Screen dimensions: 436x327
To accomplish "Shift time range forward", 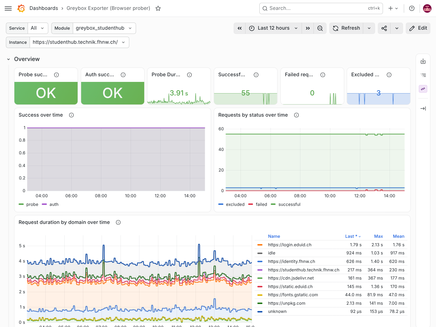I will [308, 28].
